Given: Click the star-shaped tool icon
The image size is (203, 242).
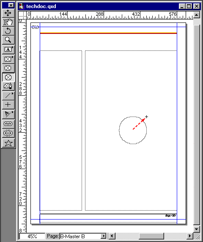Looking at the screenshot, I should click(x=8, y=143).
